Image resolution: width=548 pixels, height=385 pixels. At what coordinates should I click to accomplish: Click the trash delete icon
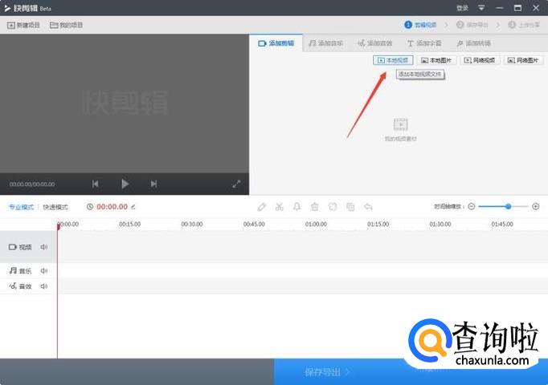[314, 207]
